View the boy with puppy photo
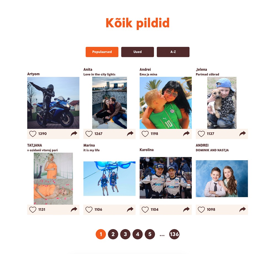The image size is (276, 254). [222, 103]
